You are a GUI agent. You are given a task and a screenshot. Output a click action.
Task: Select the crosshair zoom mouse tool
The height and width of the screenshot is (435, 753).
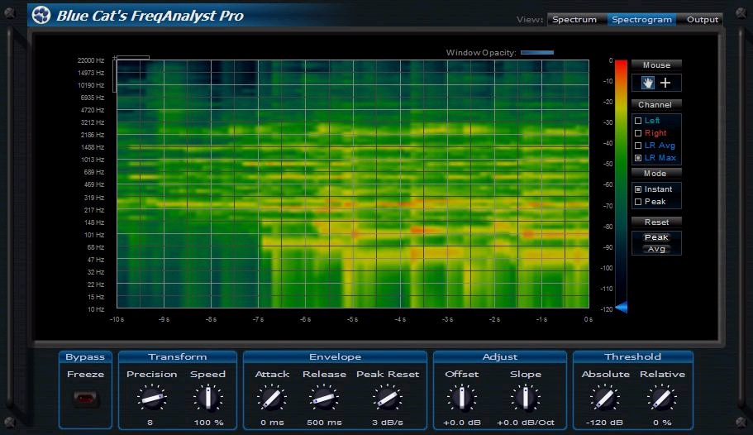click(x=665, y=83)
